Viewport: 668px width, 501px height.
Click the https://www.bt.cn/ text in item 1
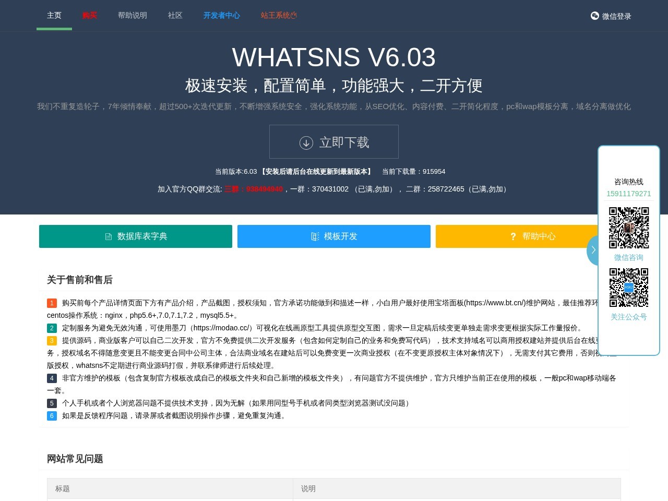click(x=494, y=303)
